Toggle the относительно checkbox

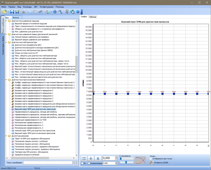coord(89,163)
